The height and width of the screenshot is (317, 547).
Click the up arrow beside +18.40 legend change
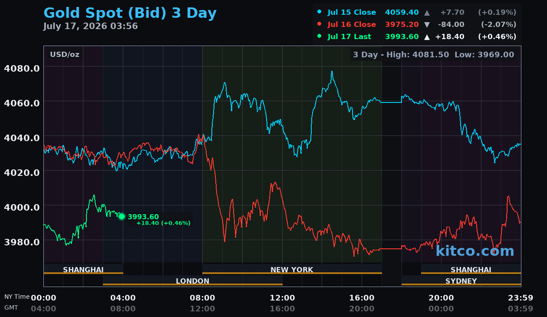[x=427, y=37]
